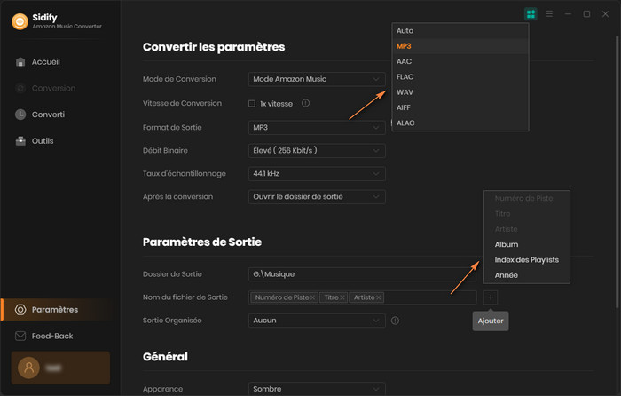This screenshot has width=621, height=396.
Task: Remove the Numéro de Piste tag
Action: pyautogui.click(x=313, y=297)
